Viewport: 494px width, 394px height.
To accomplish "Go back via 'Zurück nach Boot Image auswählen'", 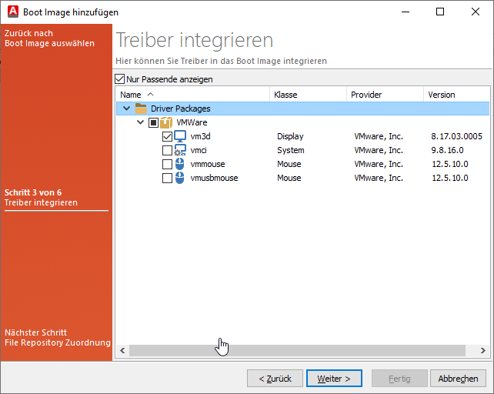I will [x=49, y=38].
